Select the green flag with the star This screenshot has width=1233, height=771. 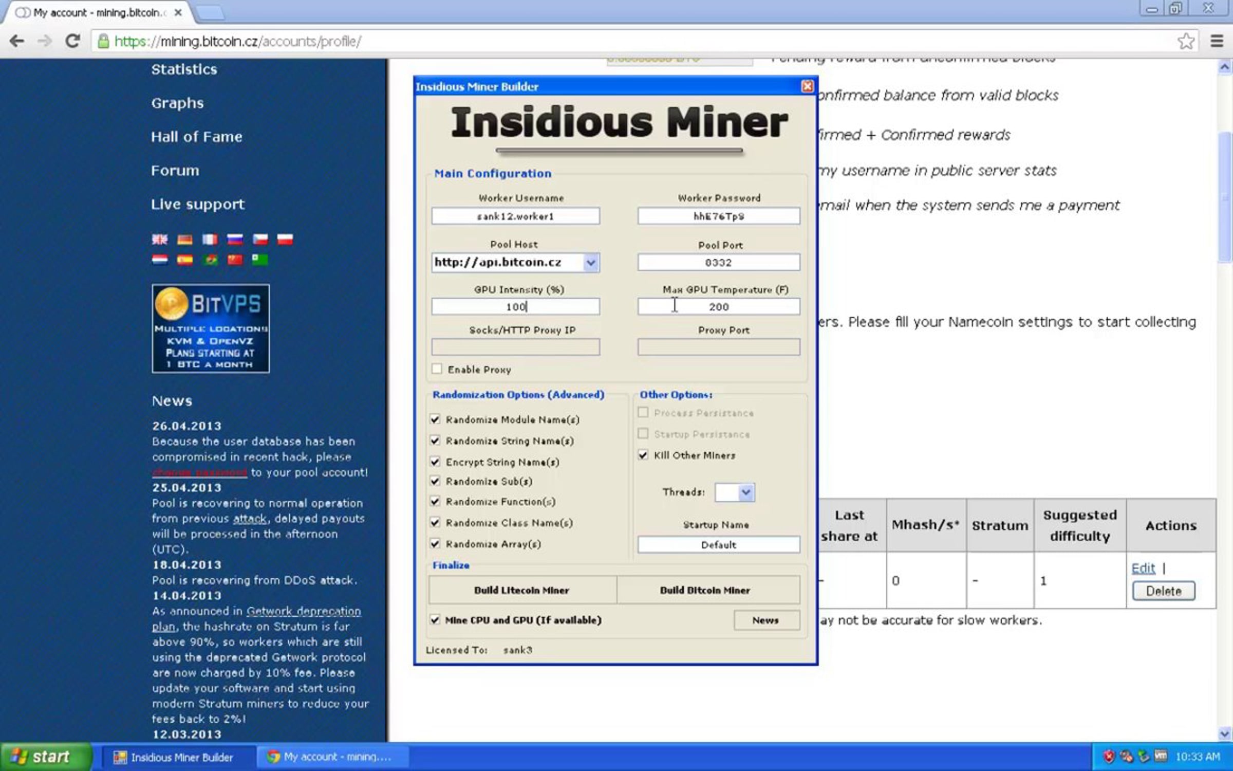tap(260, 260)
